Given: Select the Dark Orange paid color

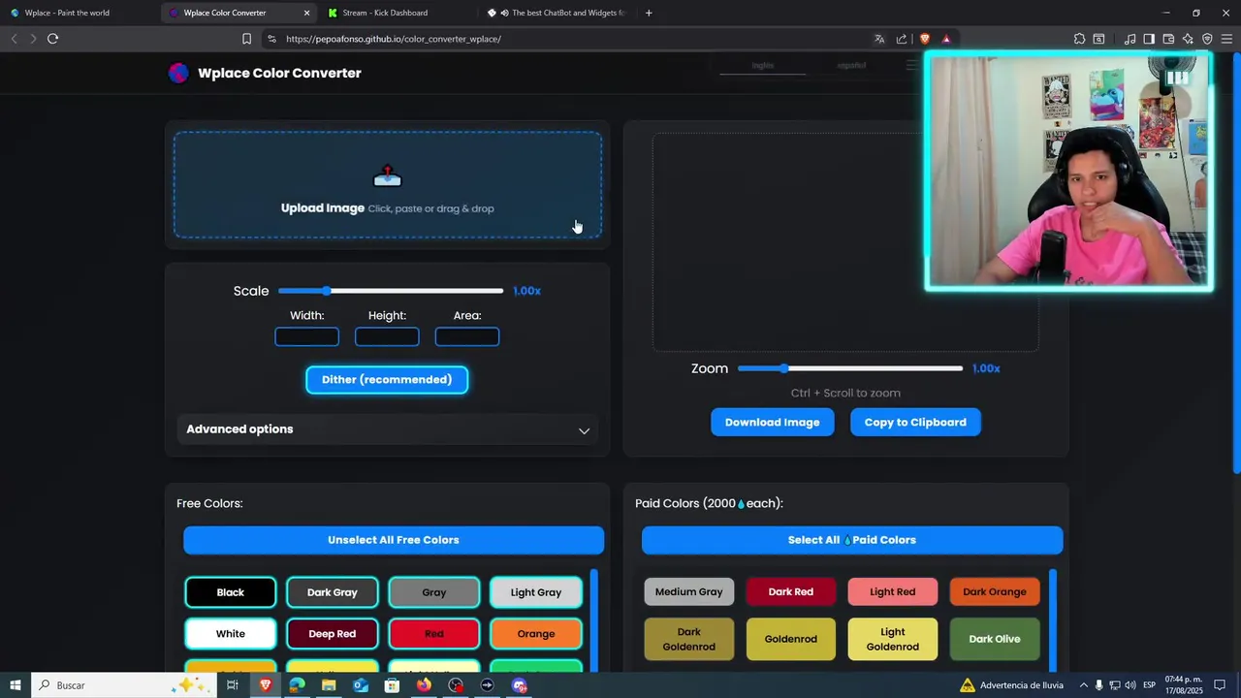Looking at the screenshot, I should tap(995, 592).
